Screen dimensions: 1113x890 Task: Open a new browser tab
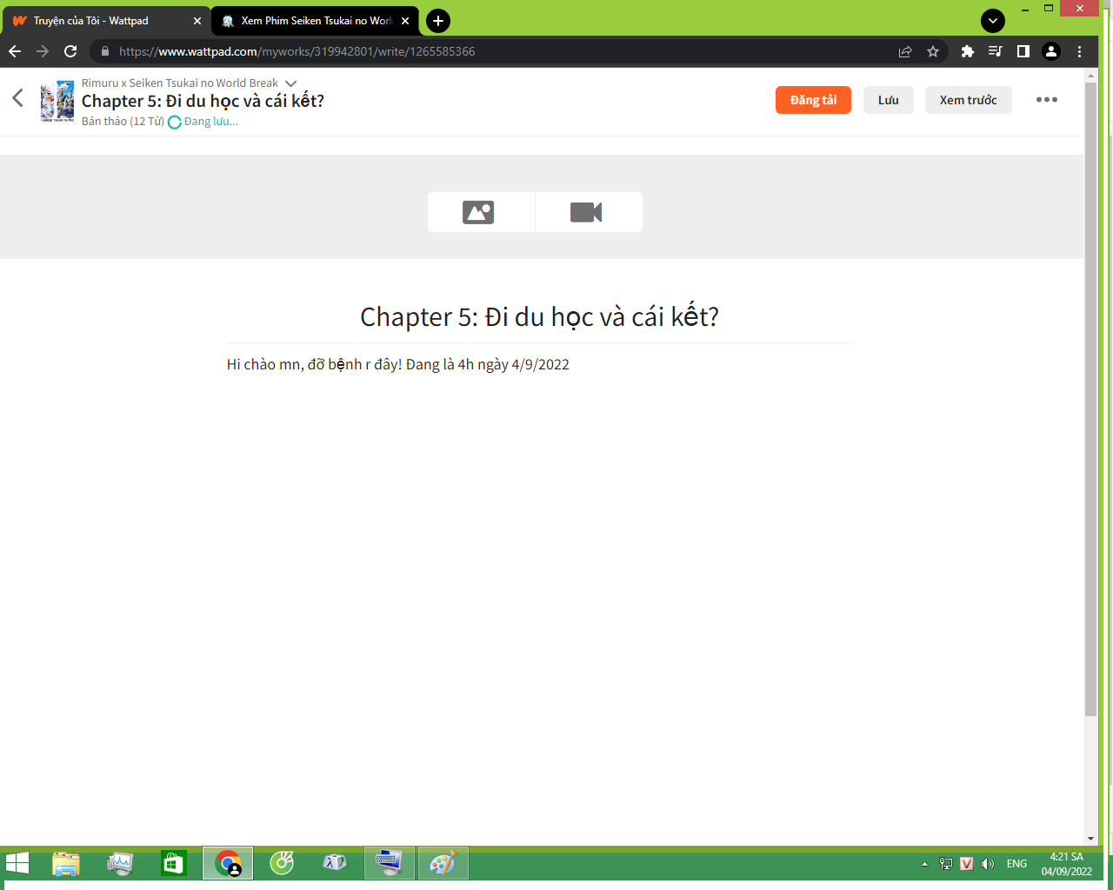click(x=438, y=21)
